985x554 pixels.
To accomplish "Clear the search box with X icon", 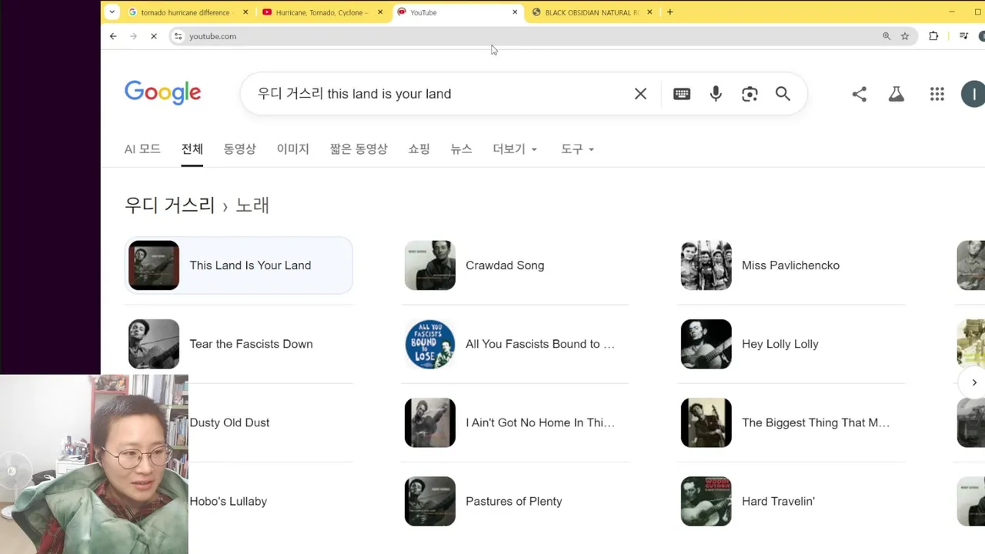I will (x=640, y=94).
